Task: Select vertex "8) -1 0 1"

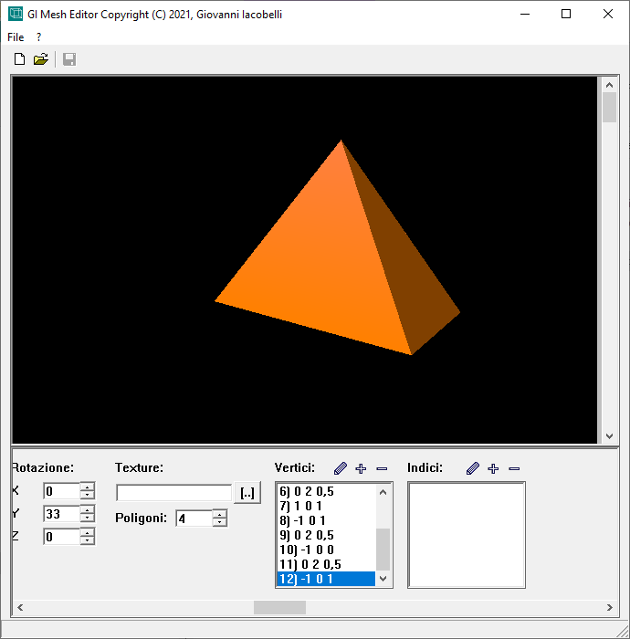Action: point(326,521)
